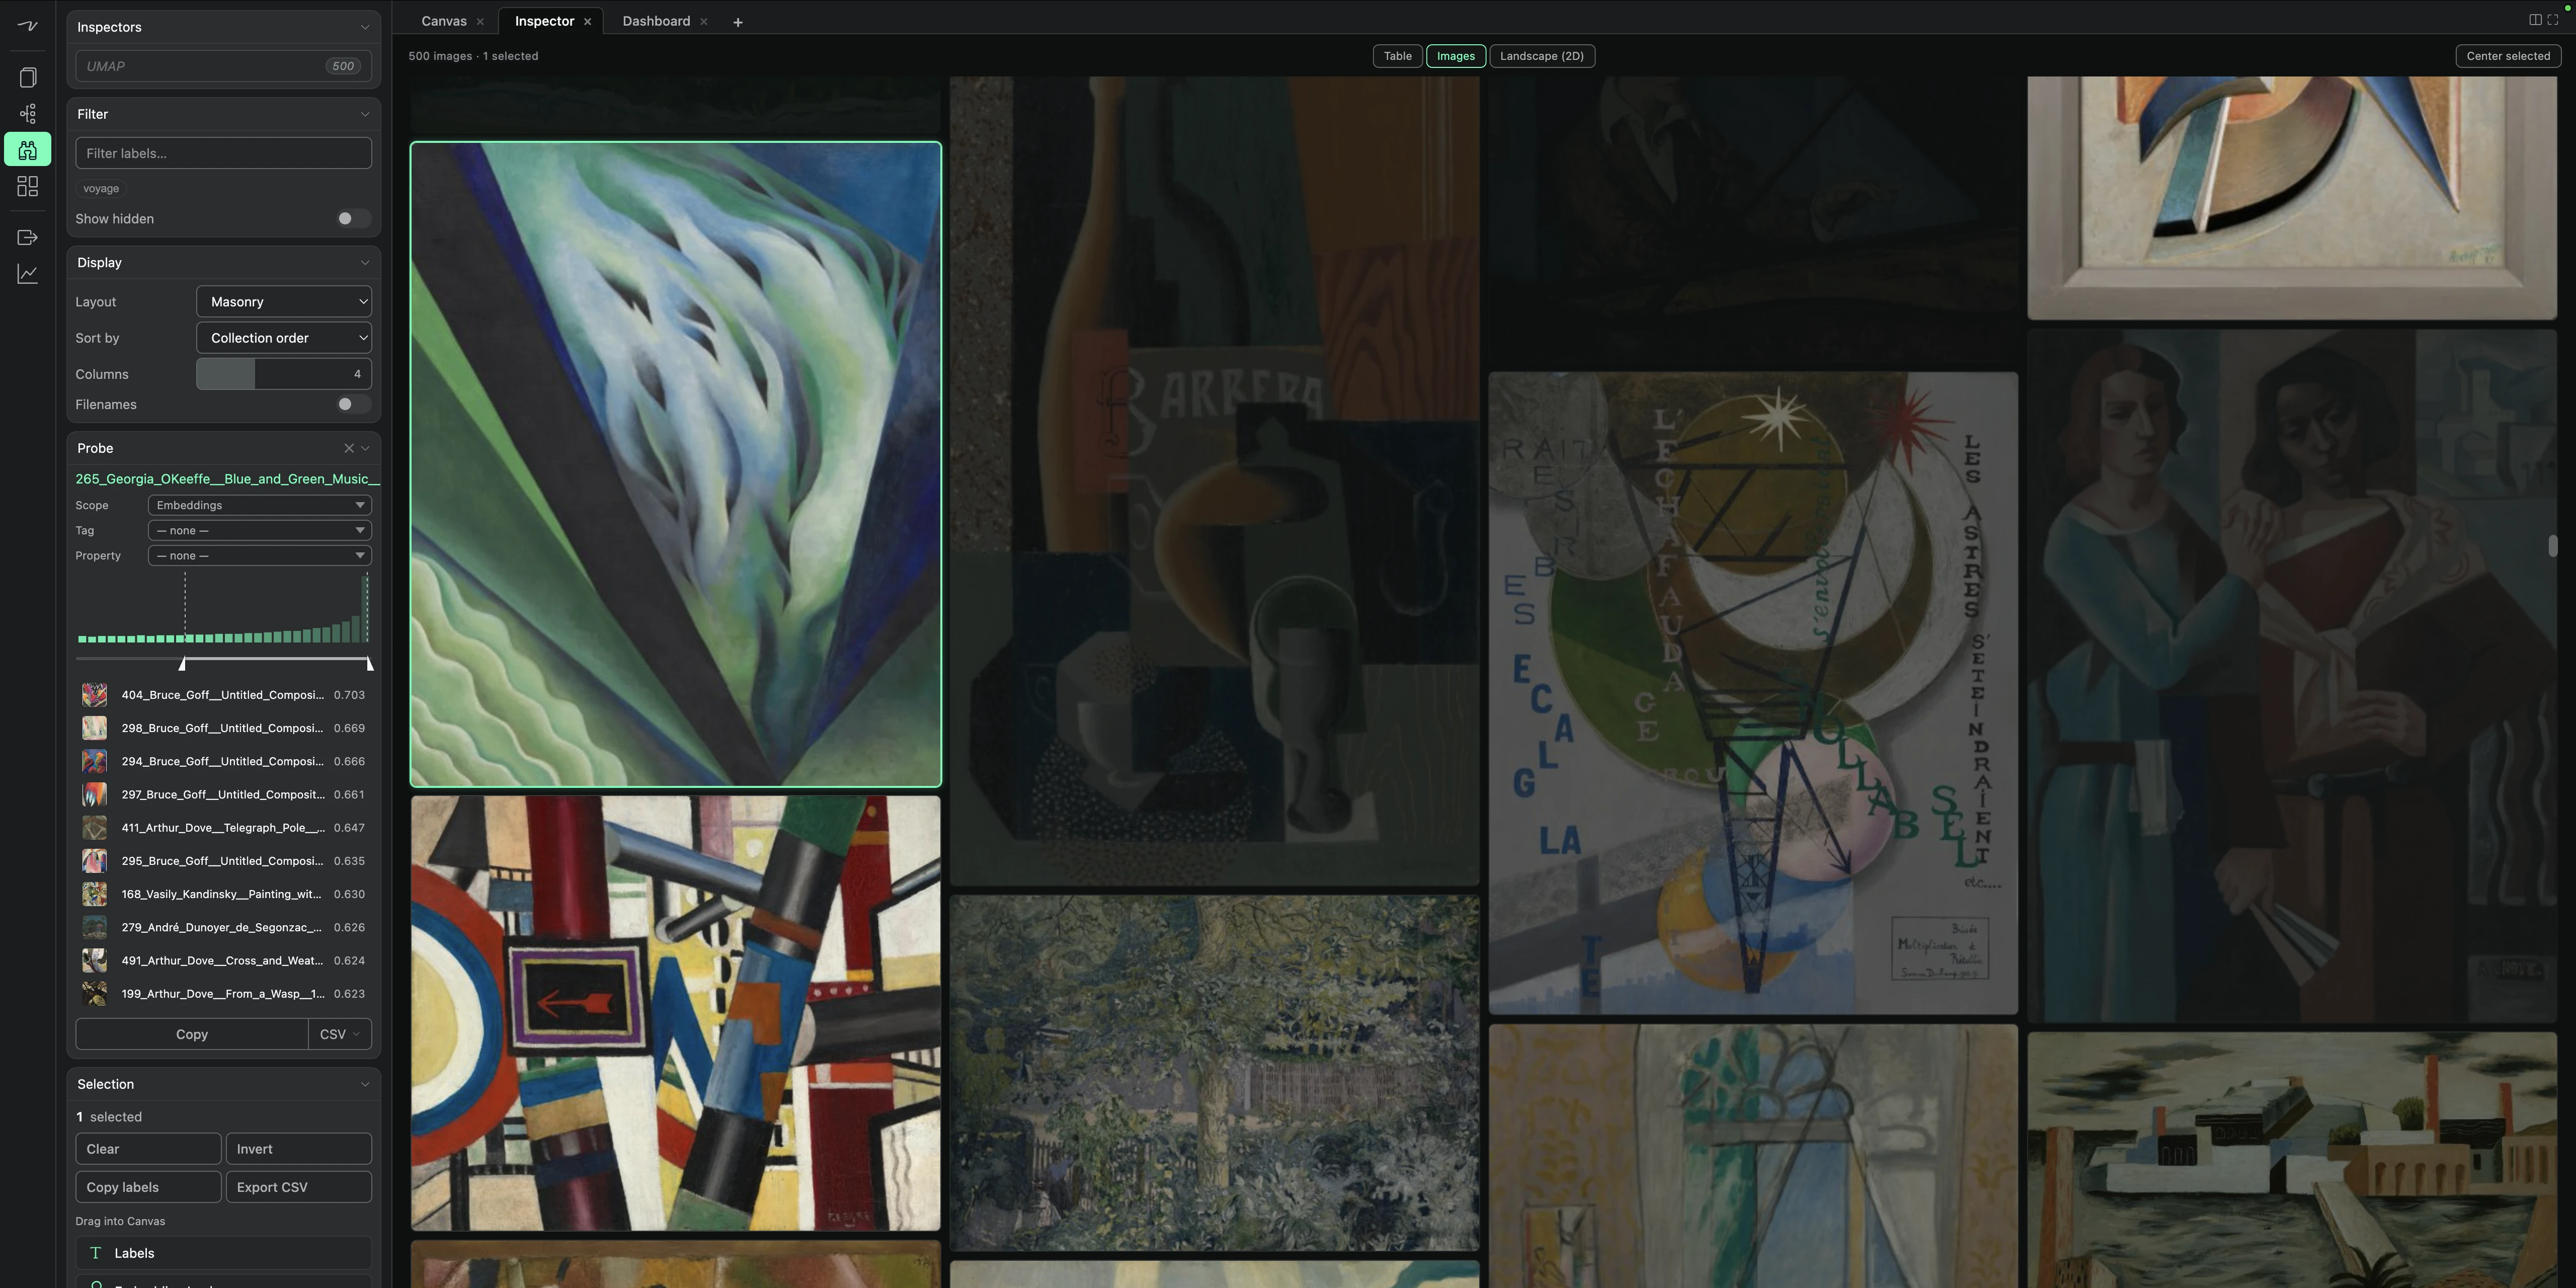
Task: Click the 265_Georgia_OKeeffe probe filename link
Action: 227,479
